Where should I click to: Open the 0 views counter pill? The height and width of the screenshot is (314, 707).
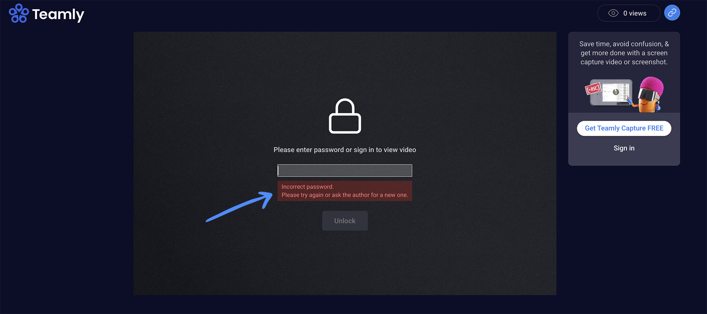coord(629,13)
